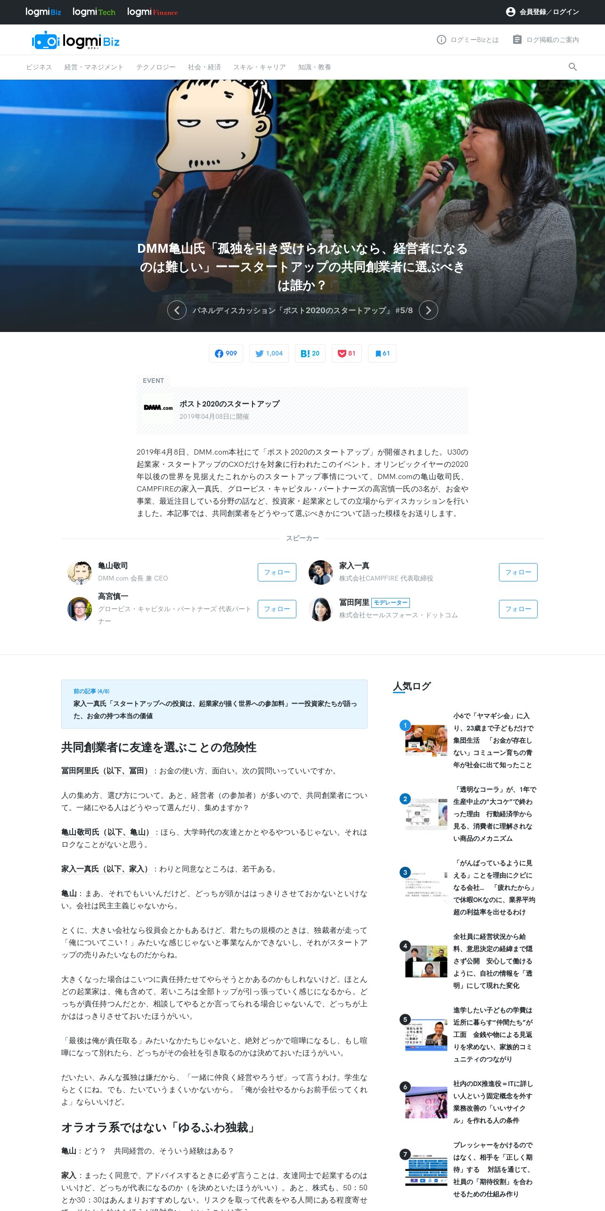Save to Pocket button showing 81
Viewport: 605px width, 1211px height.
coord(347,353)
